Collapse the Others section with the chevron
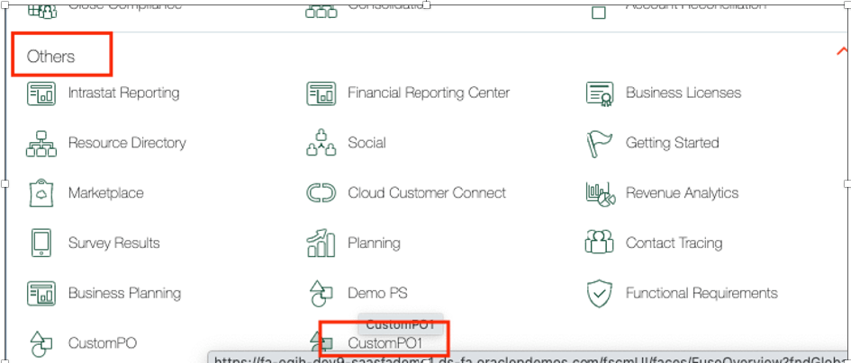Screen dimensions: 851x363 (841, 52)
